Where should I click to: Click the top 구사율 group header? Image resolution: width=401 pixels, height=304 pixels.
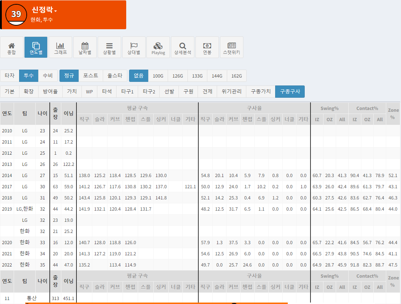[x=254, y=109]
